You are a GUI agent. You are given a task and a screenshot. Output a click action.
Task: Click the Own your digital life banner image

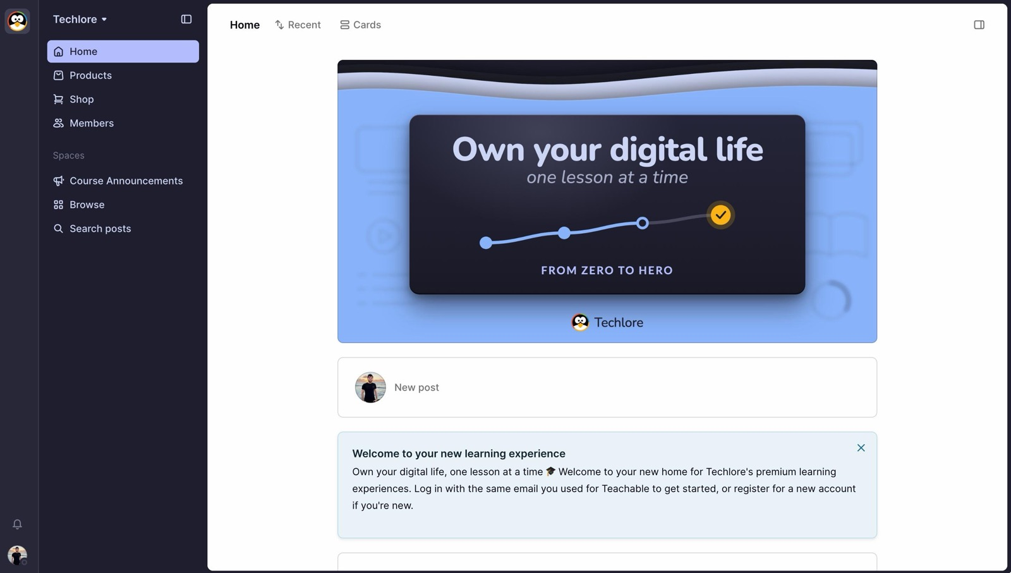(607, 202)
